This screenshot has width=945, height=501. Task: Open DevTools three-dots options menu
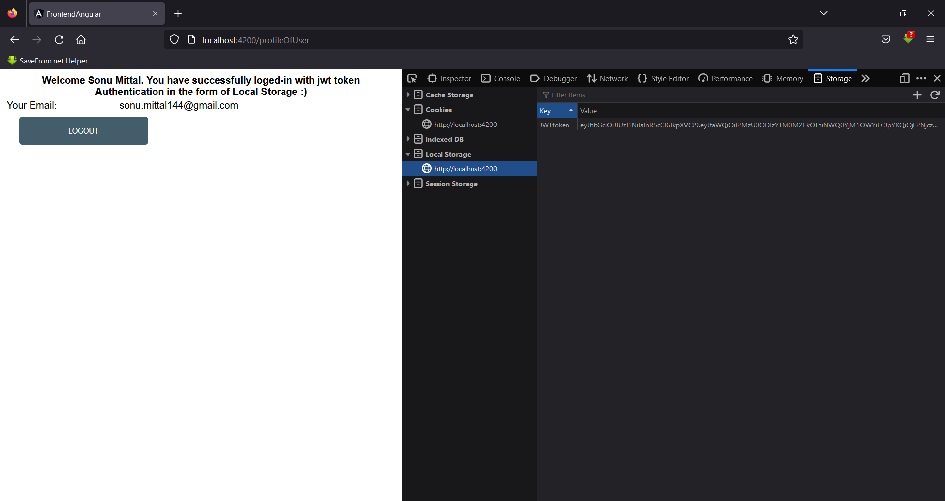[921, 78]
